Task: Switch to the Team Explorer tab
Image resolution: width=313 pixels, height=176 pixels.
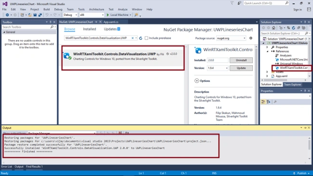Action: click(292, 84)
